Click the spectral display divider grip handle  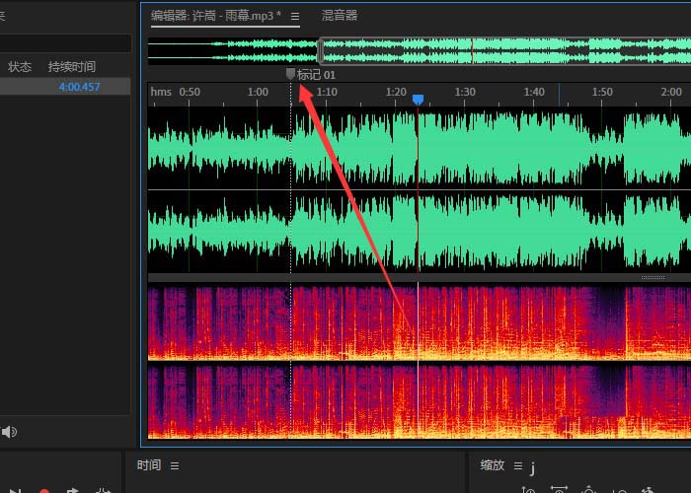click(653, 278)
